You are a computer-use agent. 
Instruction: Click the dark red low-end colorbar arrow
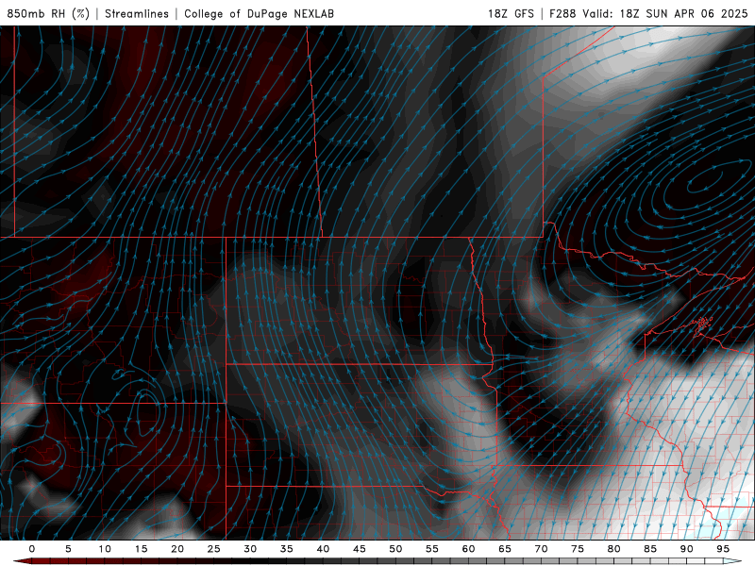[22, 561]
